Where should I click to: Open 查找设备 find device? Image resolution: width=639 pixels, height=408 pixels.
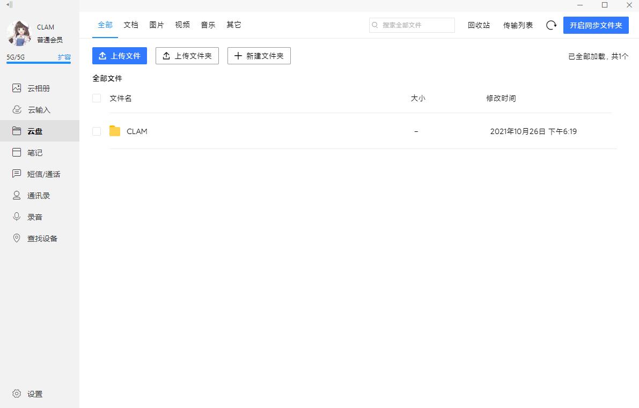40,238
